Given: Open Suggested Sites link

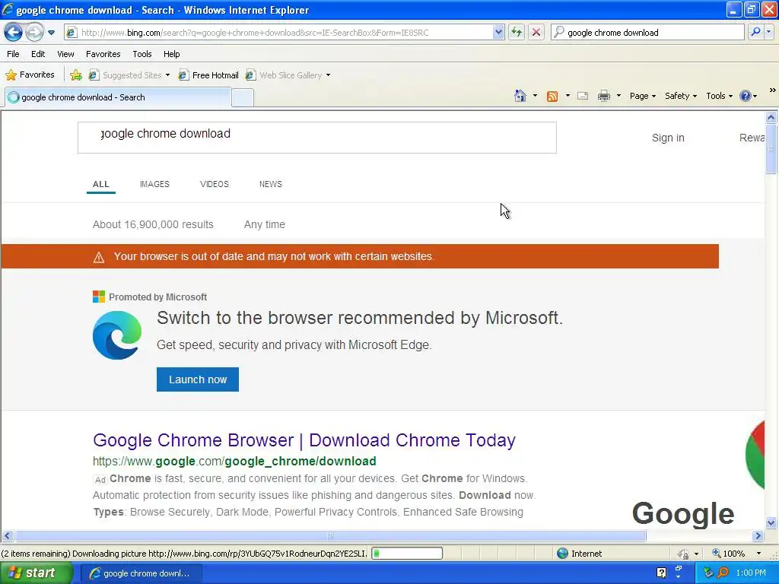Looking at the screenshot, I should (126, 75).
